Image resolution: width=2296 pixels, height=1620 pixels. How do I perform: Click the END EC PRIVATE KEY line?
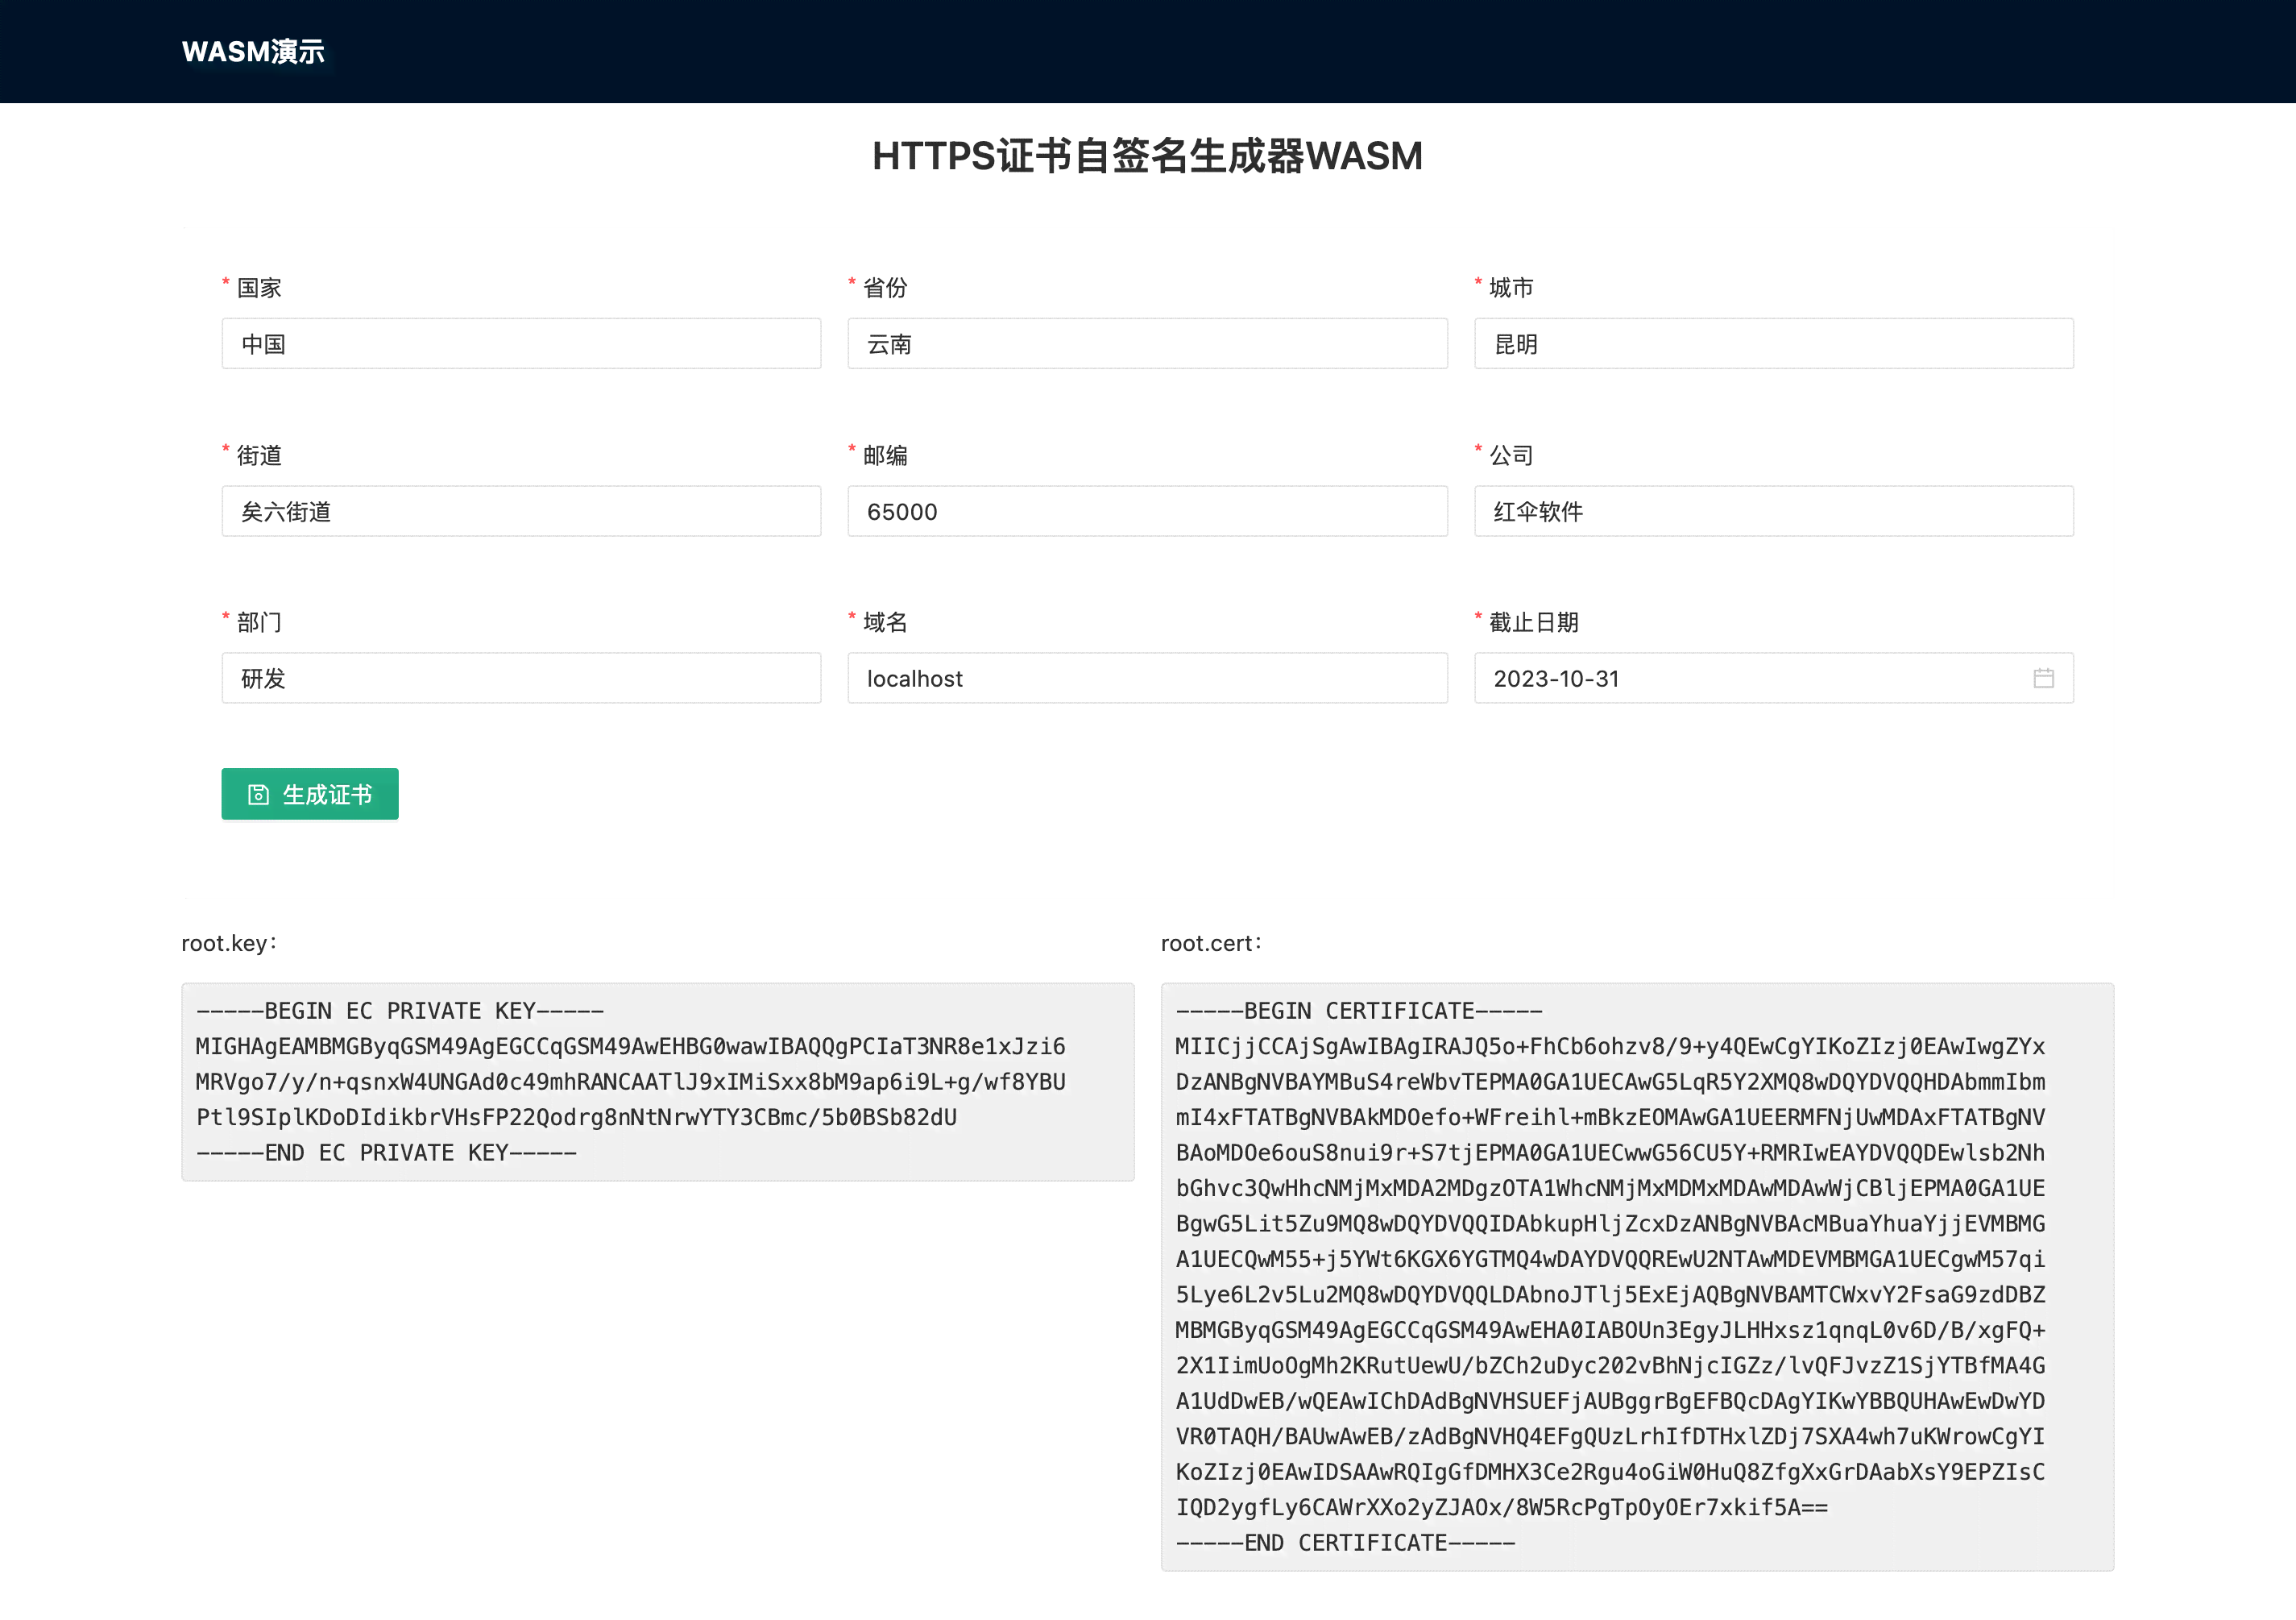click(386, 1153)
